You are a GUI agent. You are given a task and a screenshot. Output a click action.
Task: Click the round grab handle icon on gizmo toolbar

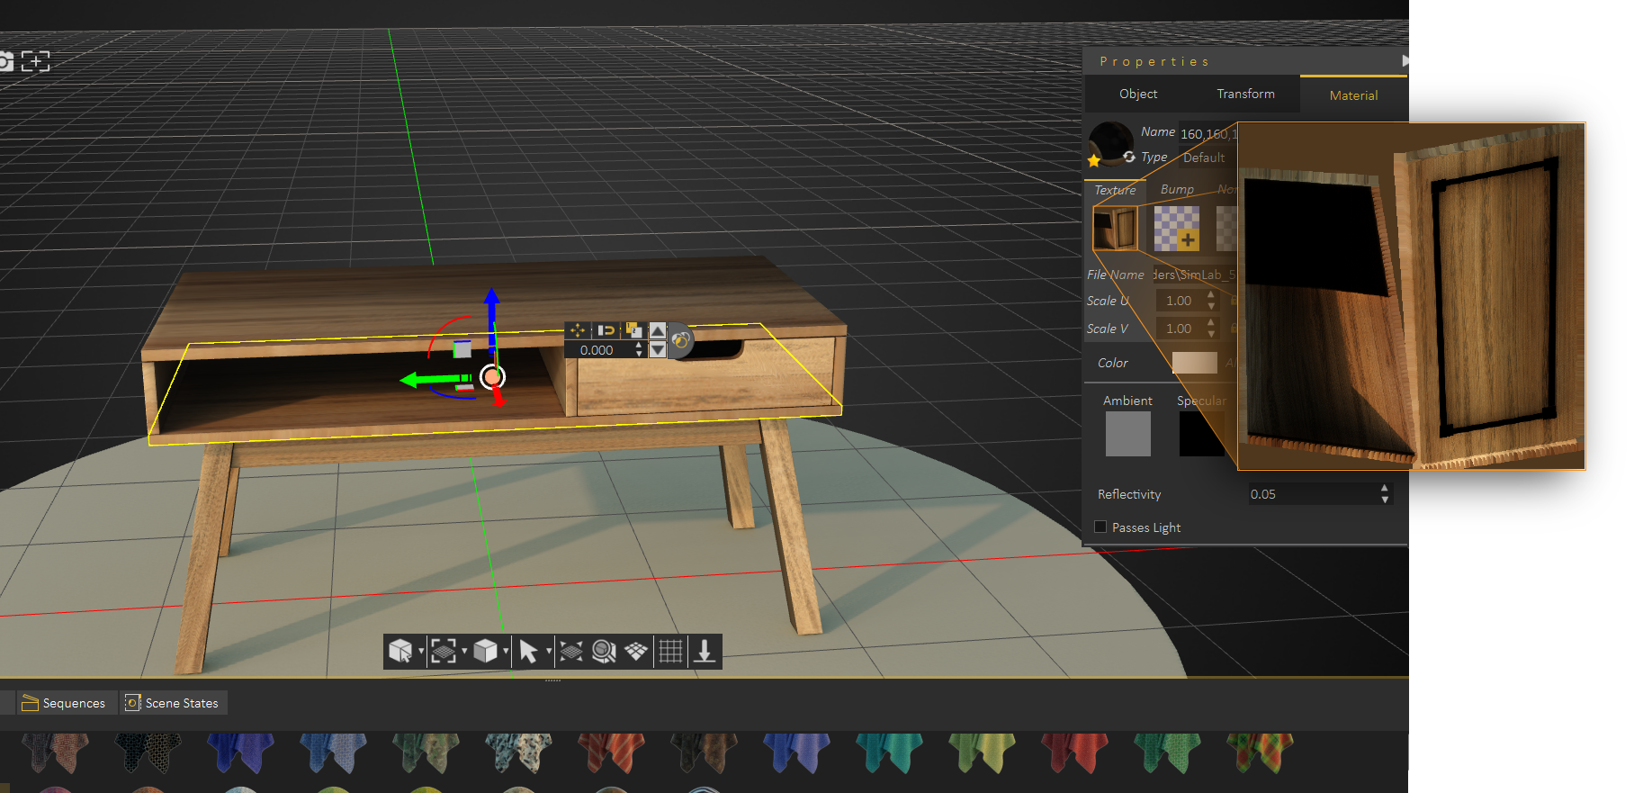[681, 340]
